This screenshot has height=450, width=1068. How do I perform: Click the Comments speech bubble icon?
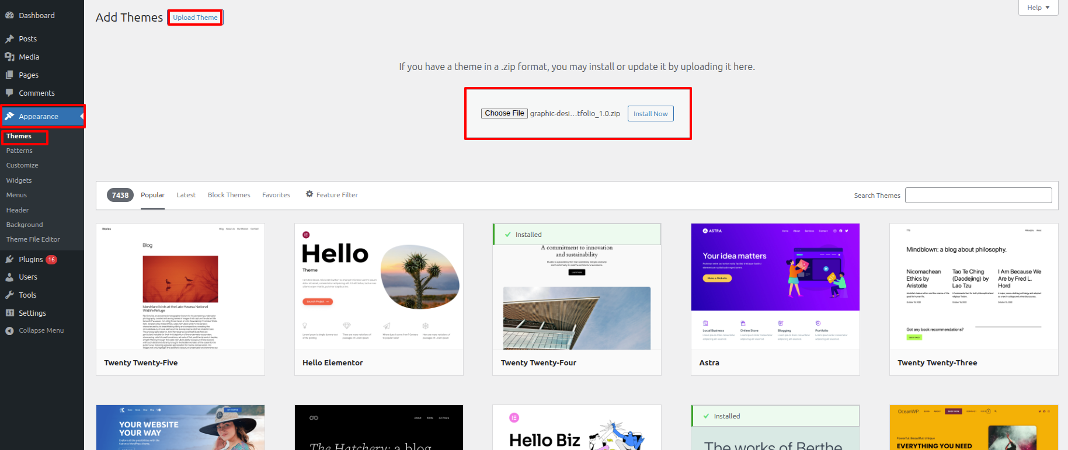tap(9, 93)
